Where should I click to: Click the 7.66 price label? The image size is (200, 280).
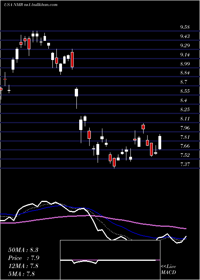(185, 146)
